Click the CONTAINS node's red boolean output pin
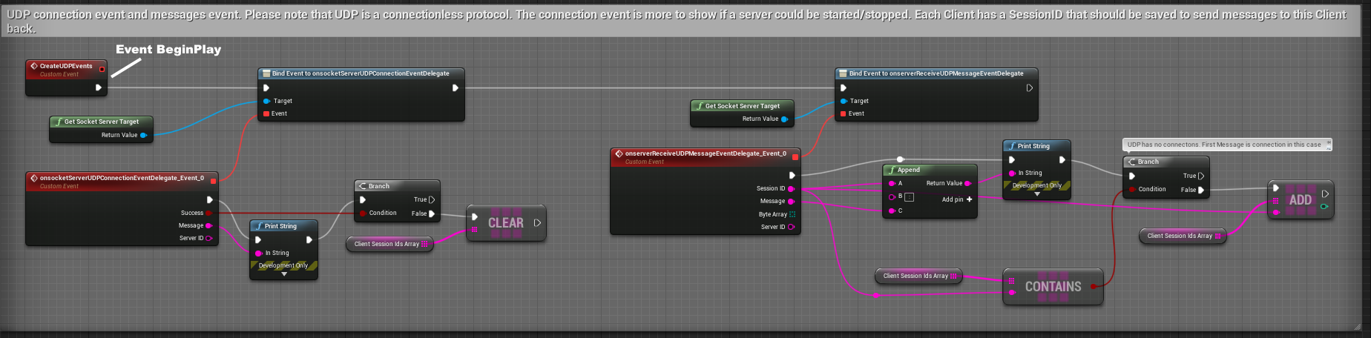The height and width of the screenshot is (338, 1371). point(1094,286)
